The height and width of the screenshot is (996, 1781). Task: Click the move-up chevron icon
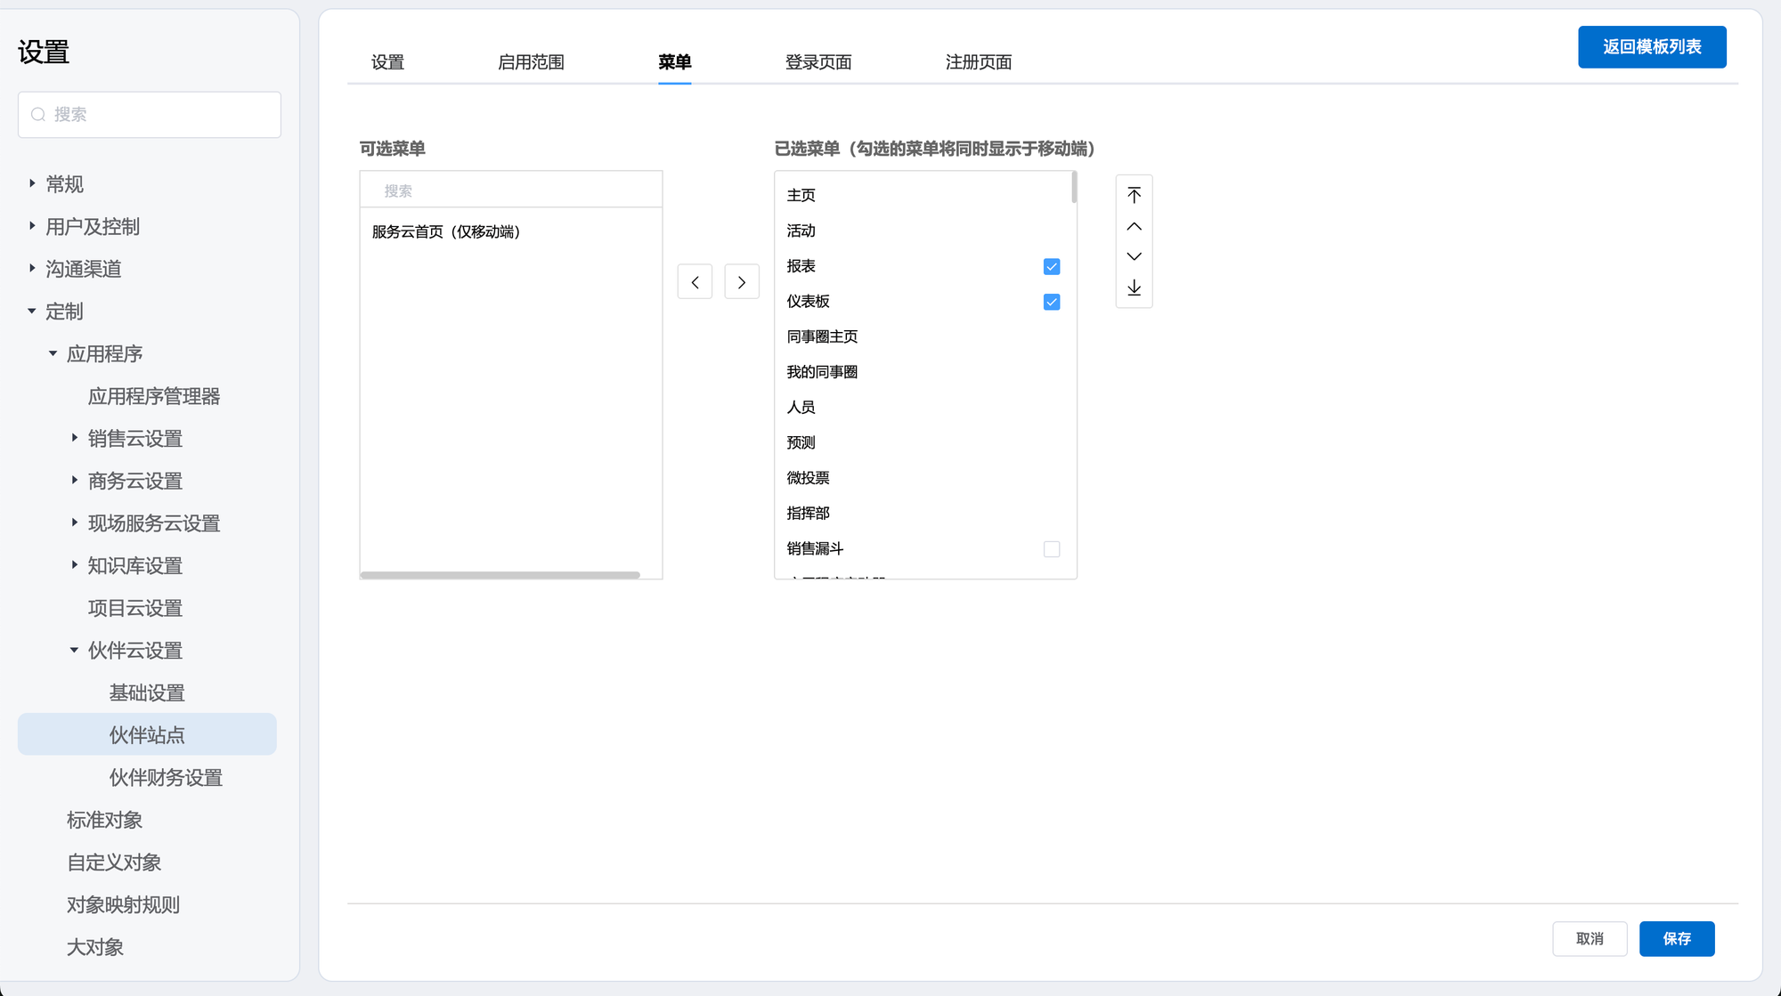(1134, 226)
